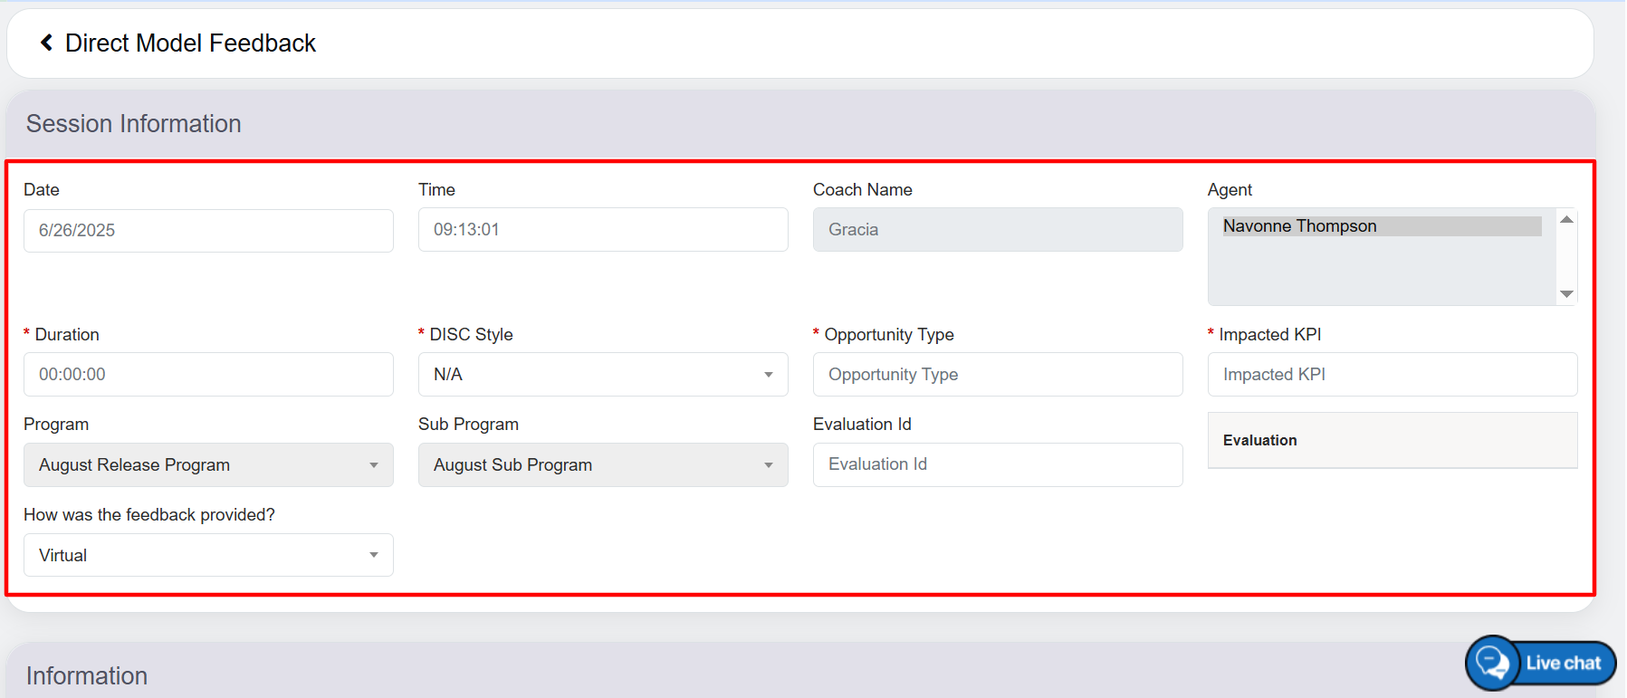The width and height of the screenshot is (1627, 698).
Task: Click the Time input field
Action: click(602, 230)
